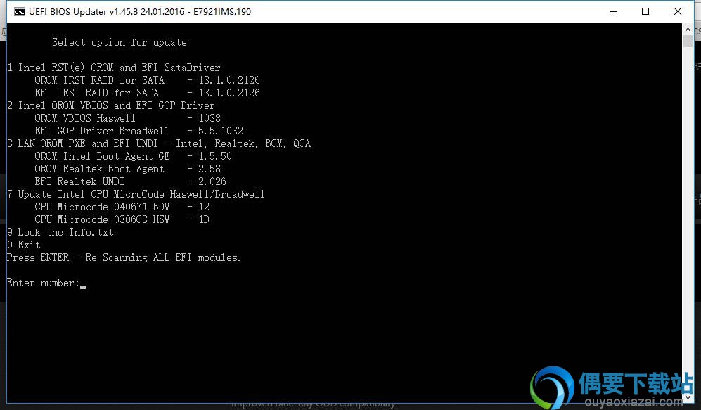Screen dimensions: 701x410
Task: Click the vertical scrollbar thumb
Action: (x=688, y=41)
